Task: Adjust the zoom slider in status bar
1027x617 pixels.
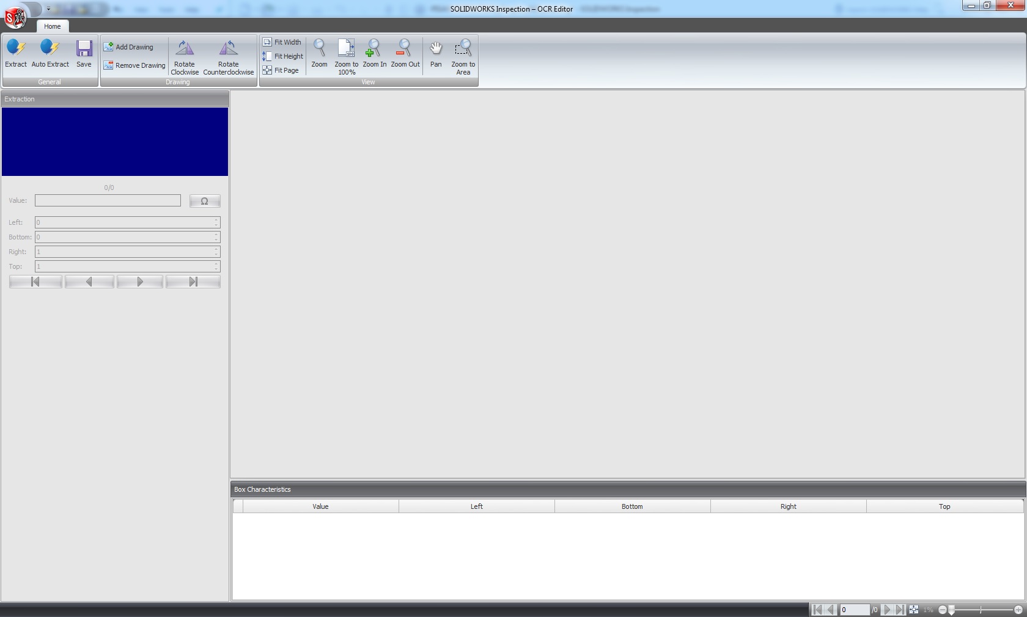Action: coord(952,610)
